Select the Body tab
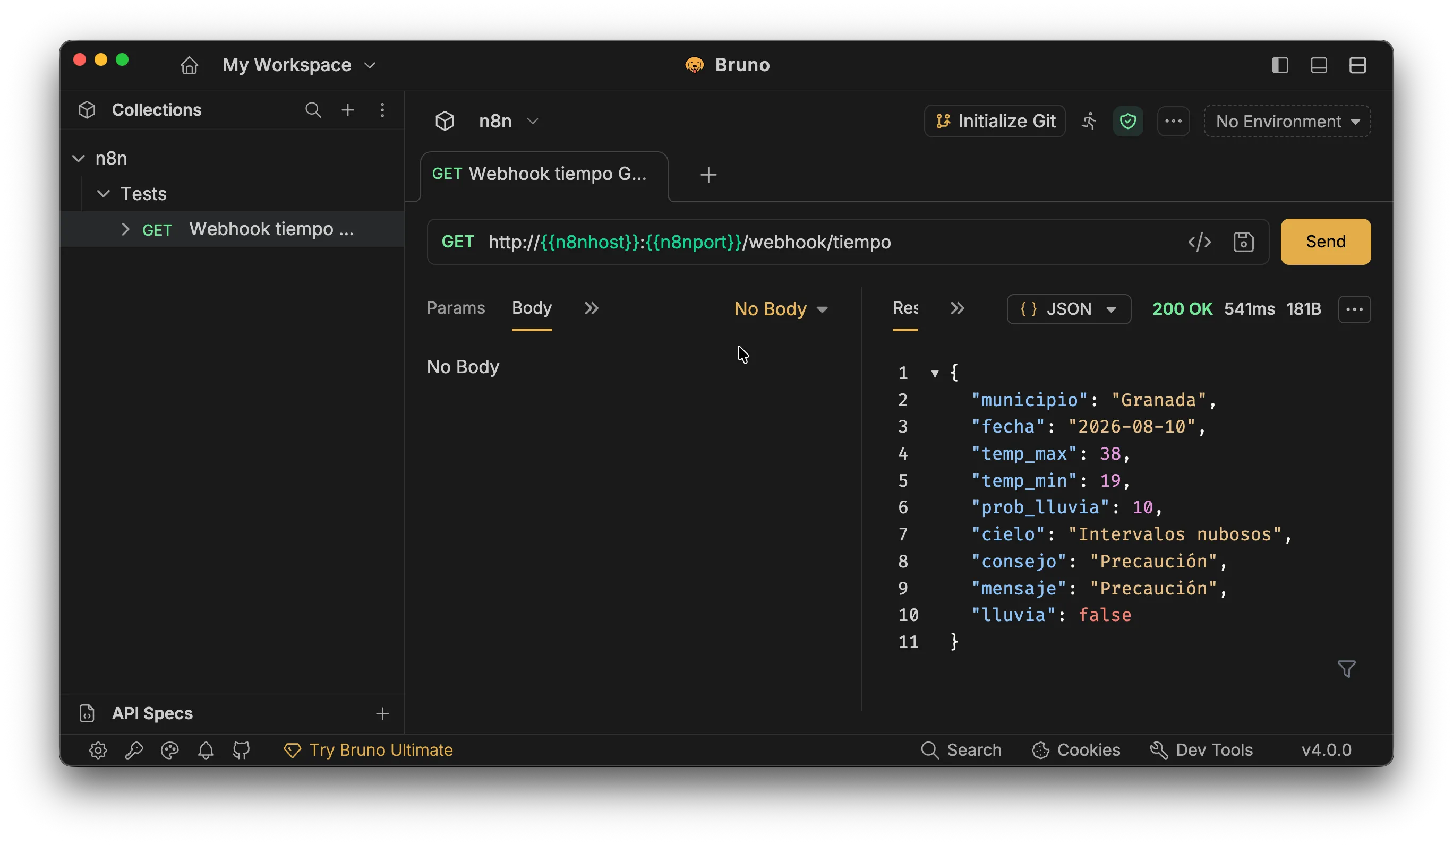The image size is (1453, 845). [532, 308]
